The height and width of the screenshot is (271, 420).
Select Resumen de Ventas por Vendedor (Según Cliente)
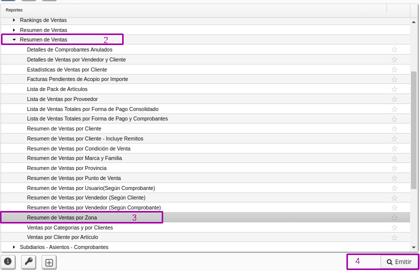click(205, 197)
